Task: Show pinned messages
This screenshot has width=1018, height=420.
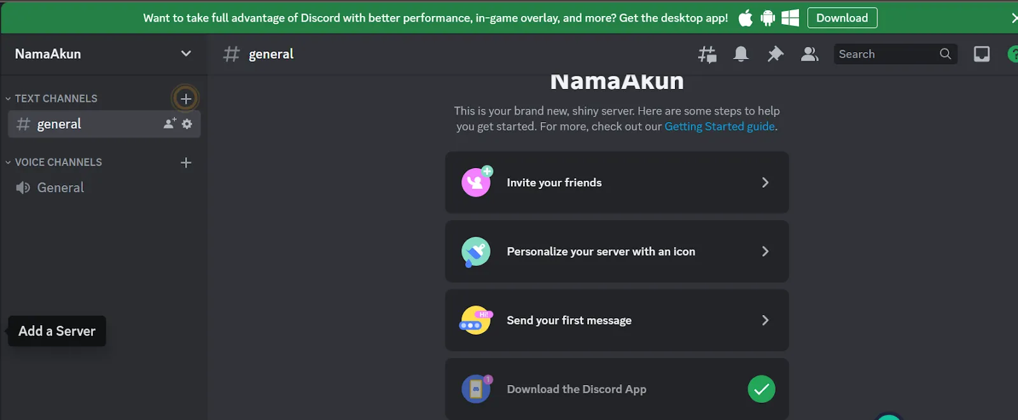Action: pyautogui.click(x=775, y=55)
